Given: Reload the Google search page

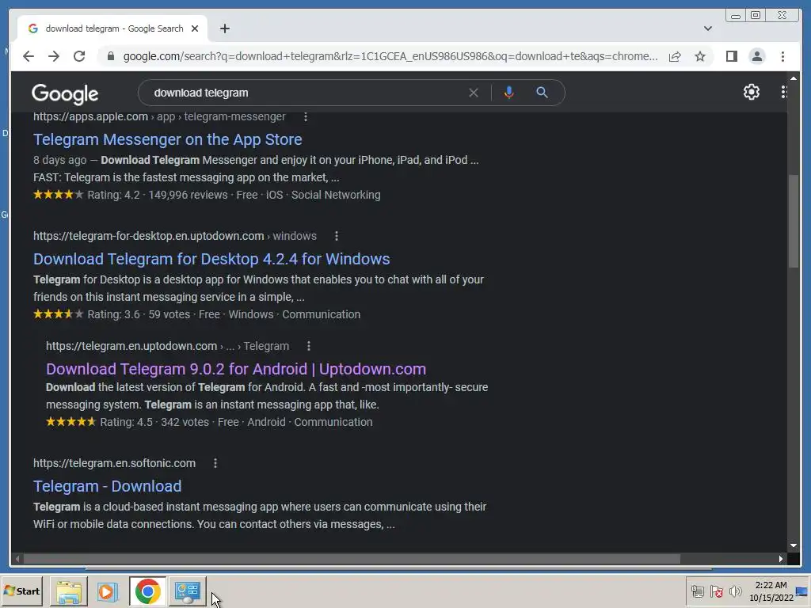Looking at the screenshot, I should click(79, 56).
